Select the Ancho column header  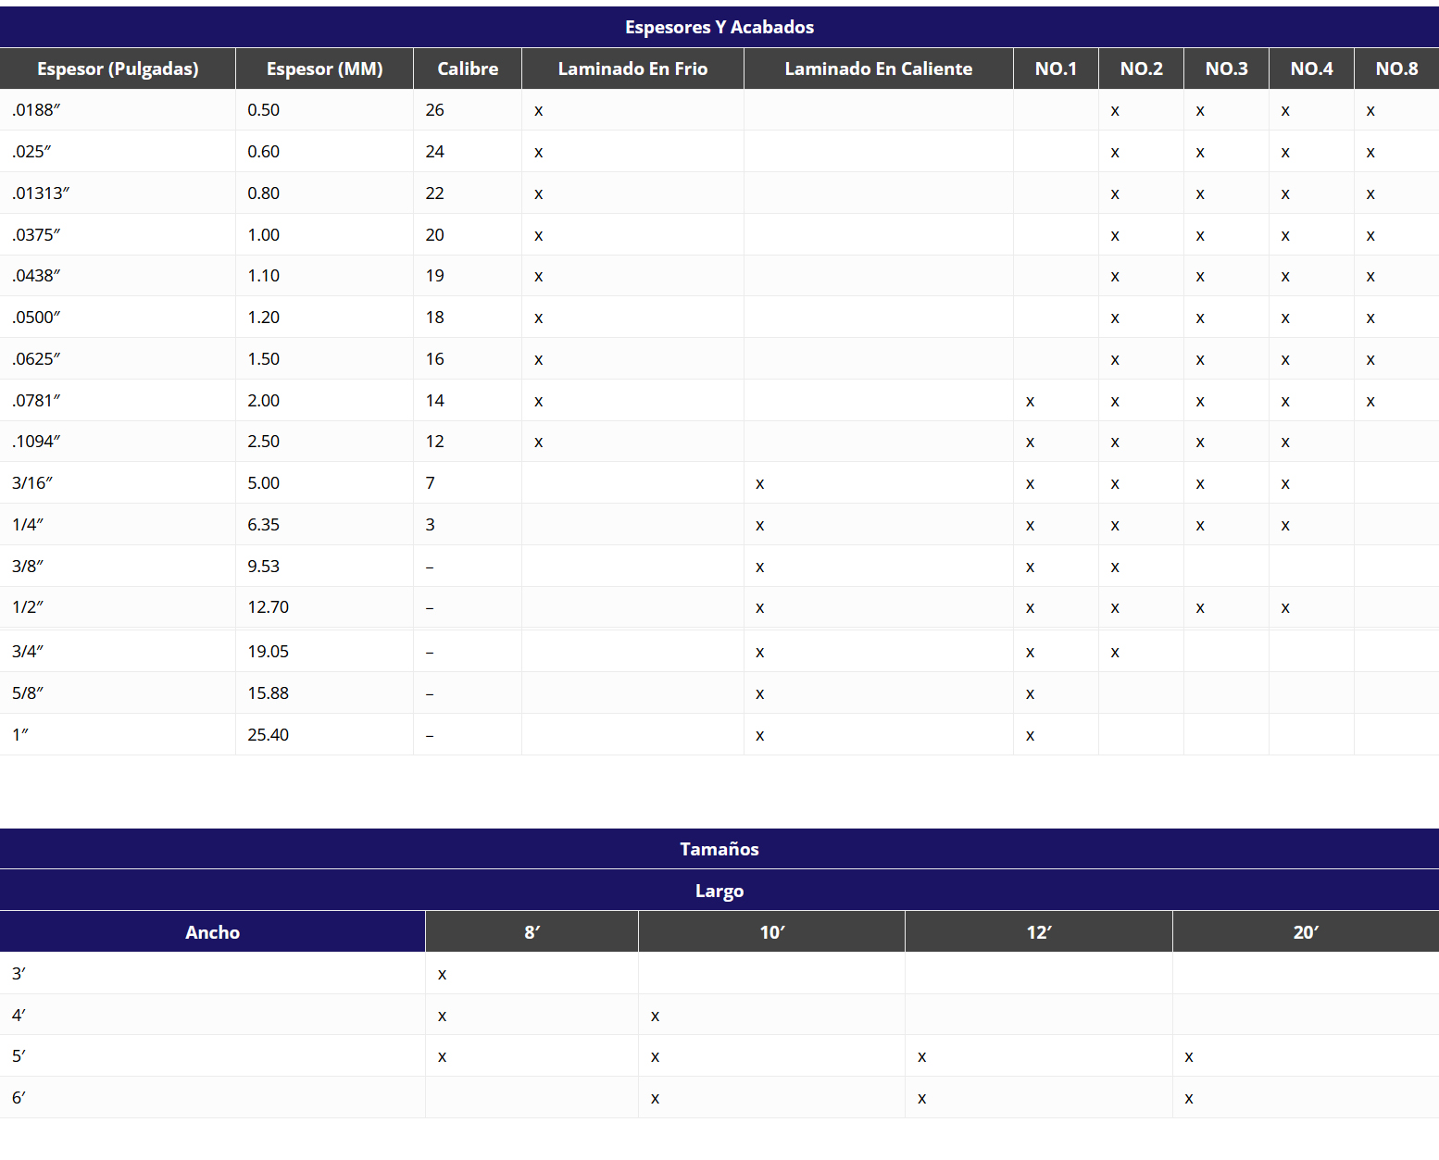(x=212, y=932)
